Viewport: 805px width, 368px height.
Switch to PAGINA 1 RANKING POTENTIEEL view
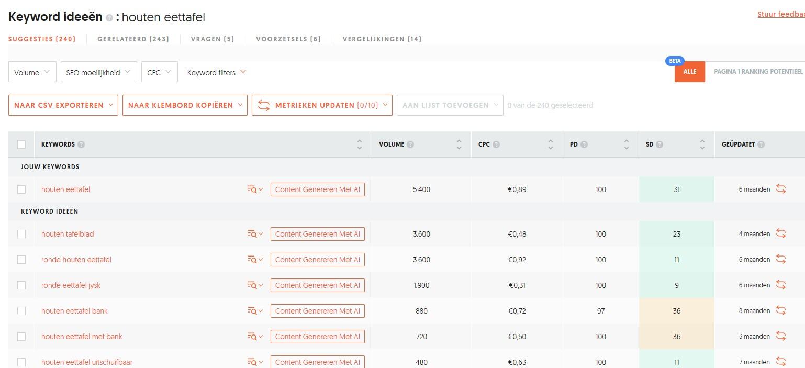[755, 72]
